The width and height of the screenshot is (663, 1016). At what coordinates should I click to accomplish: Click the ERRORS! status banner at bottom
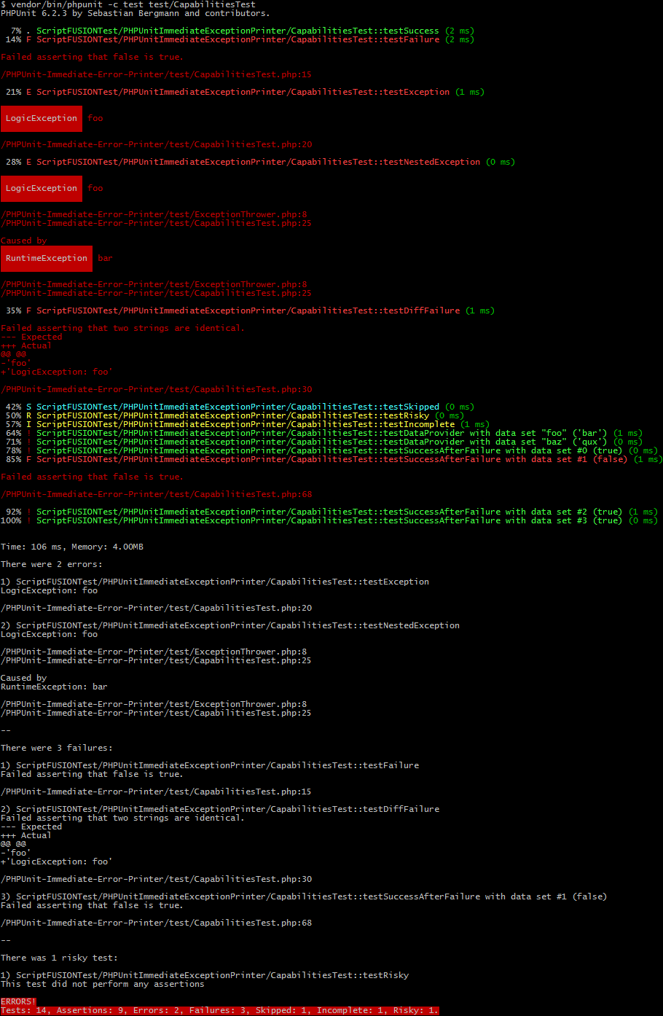coord(17,1001)
